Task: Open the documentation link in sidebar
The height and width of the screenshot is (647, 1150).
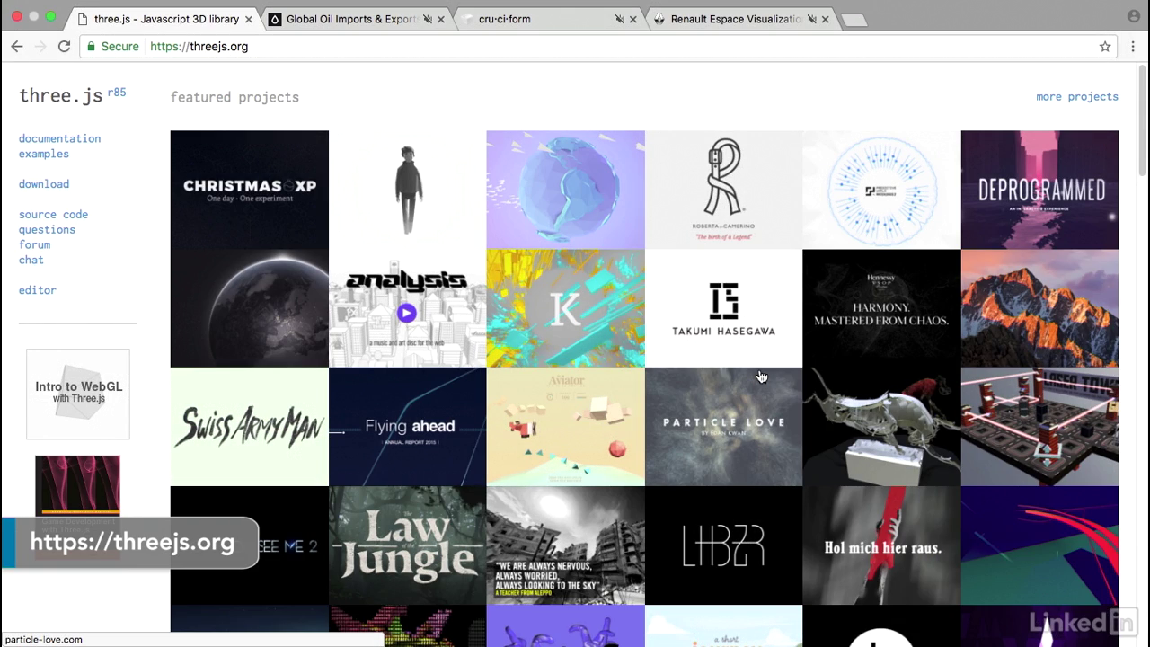Action: click(59, 138)
